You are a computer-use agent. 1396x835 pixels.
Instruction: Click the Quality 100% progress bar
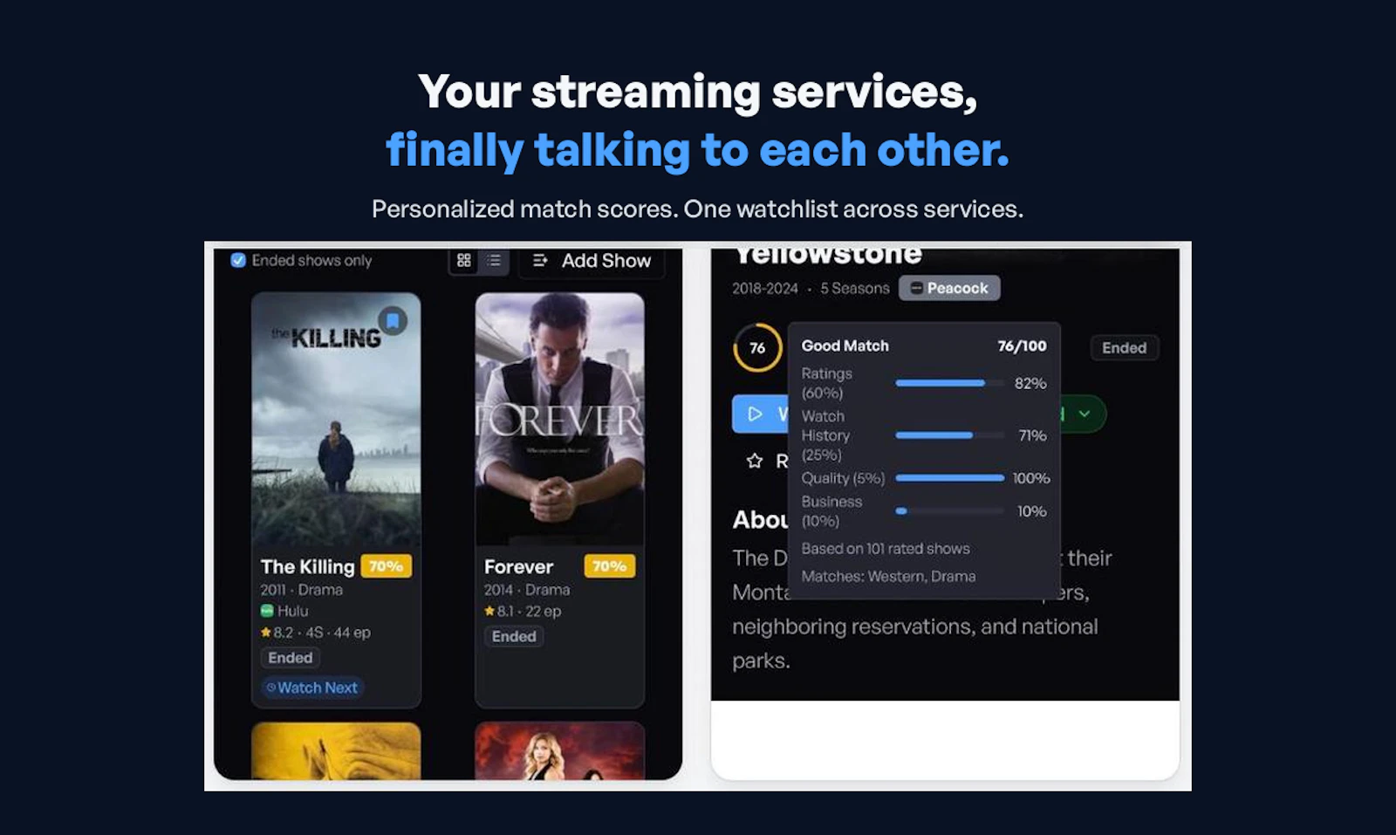click(x=949, y=478)
